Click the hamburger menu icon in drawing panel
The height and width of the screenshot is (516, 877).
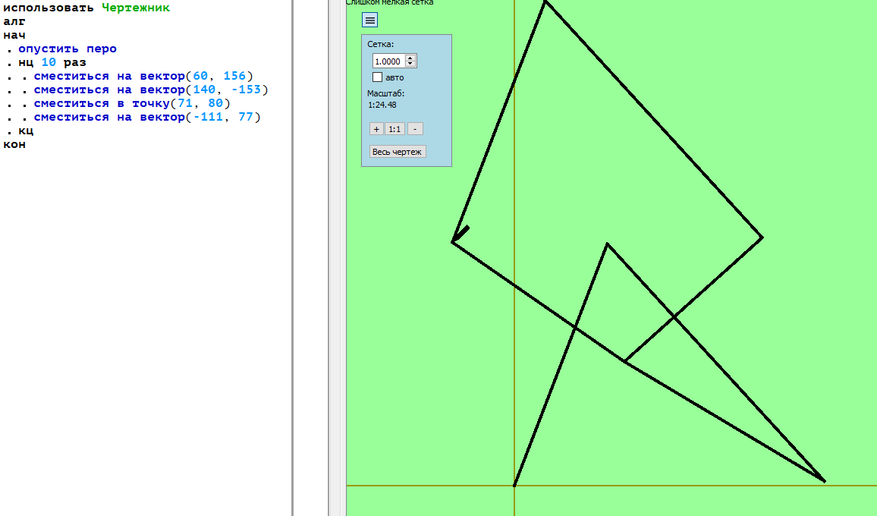click(x=369, y=20)
